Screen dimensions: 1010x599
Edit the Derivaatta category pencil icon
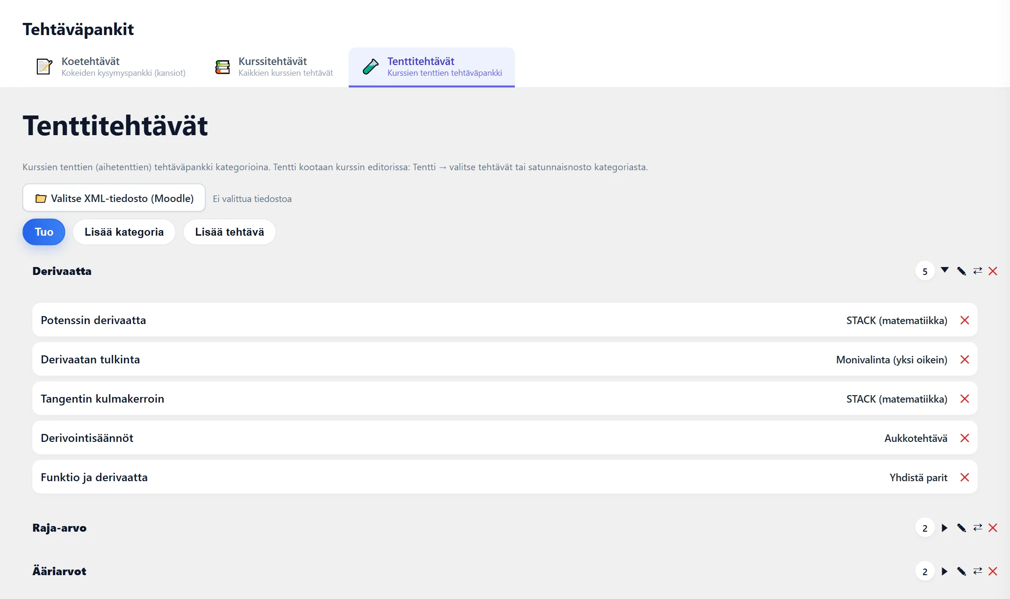pyautogui.click(x=961, y=271)
